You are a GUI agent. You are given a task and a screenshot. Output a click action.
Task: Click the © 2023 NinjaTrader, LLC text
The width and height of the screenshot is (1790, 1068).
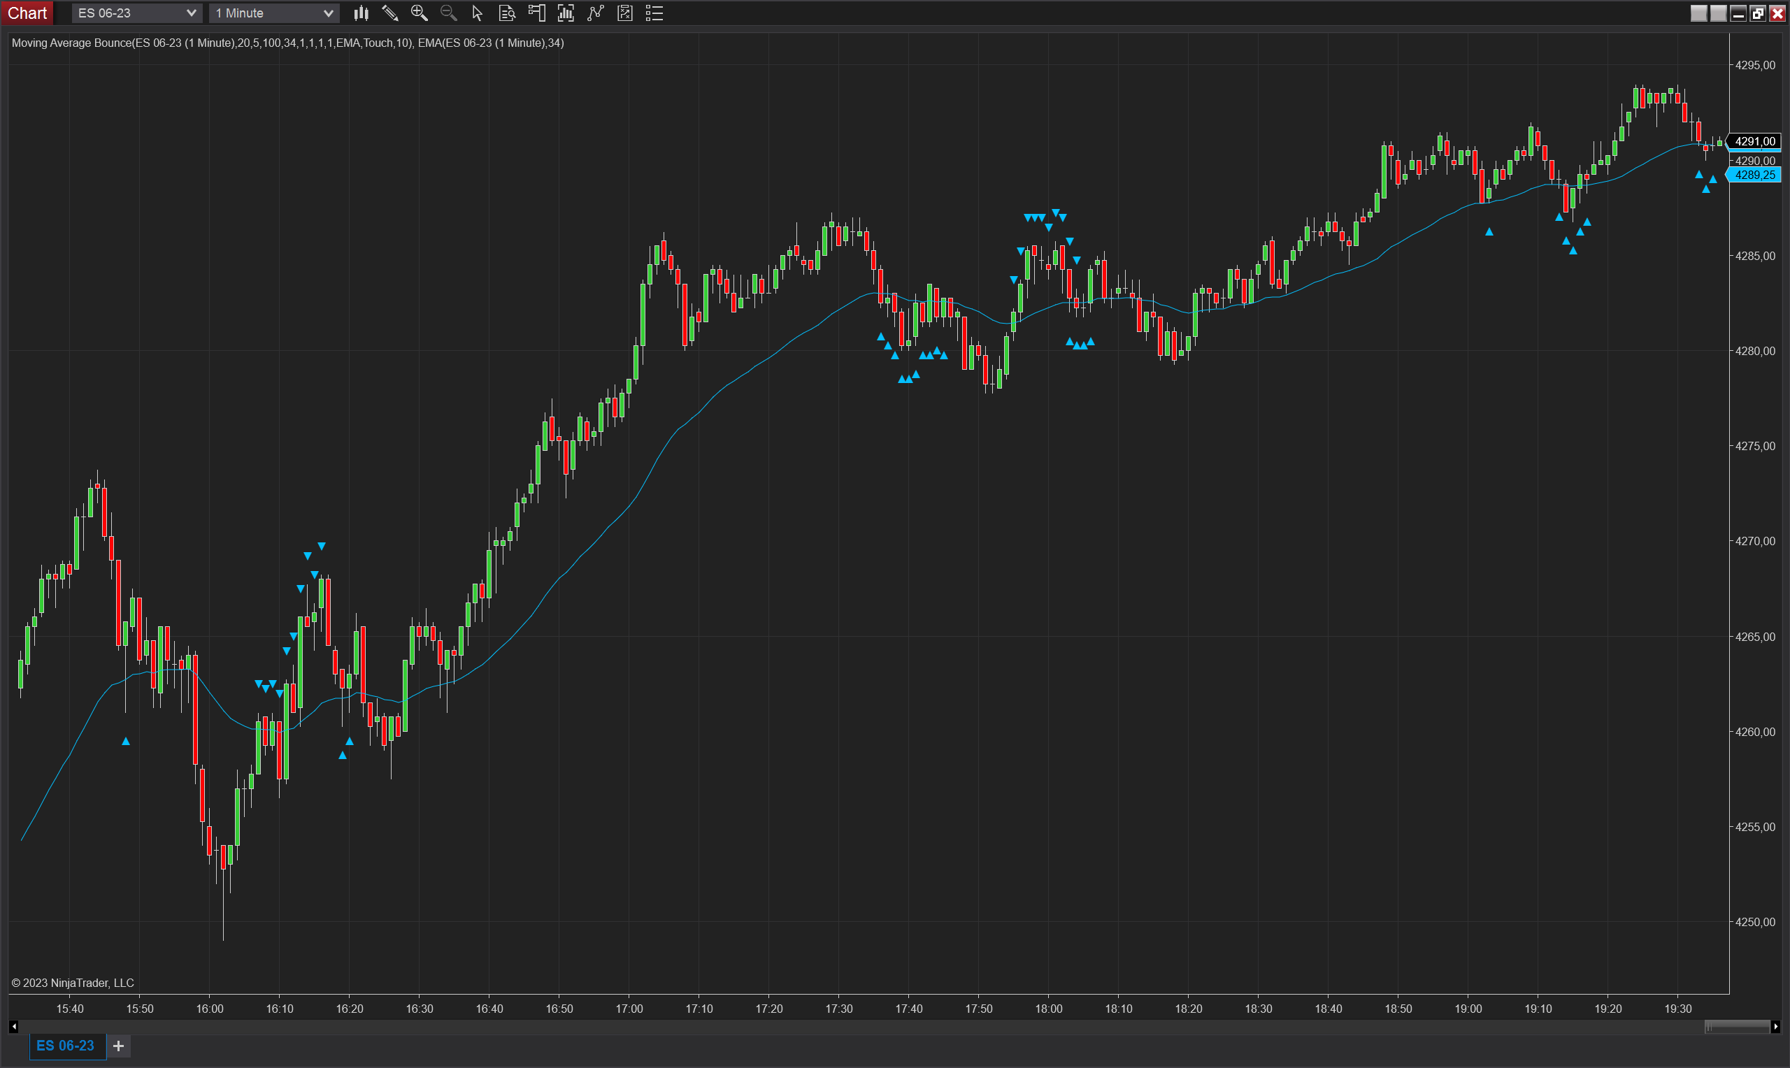(x=73, y=983)
